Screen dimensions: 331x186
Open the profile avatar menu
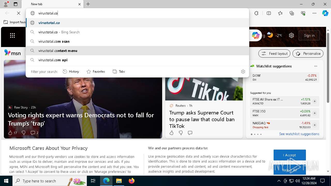tap(5, 4)
